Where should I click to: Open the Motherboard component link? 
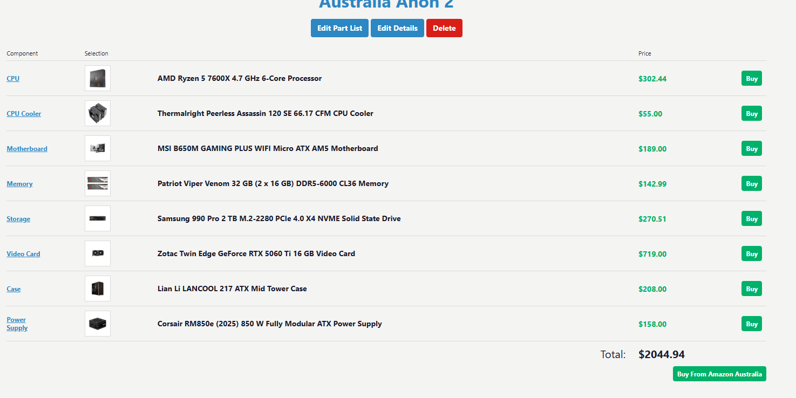(x=27, y=149)
